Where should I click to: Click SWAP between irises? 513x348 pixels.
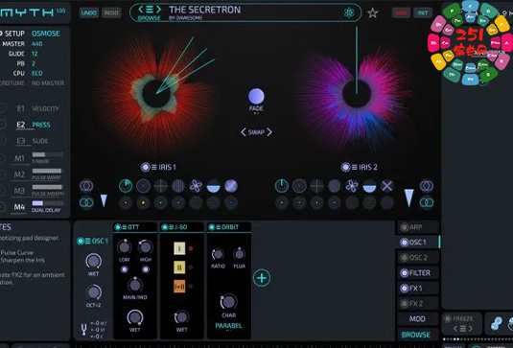[256, 132]
